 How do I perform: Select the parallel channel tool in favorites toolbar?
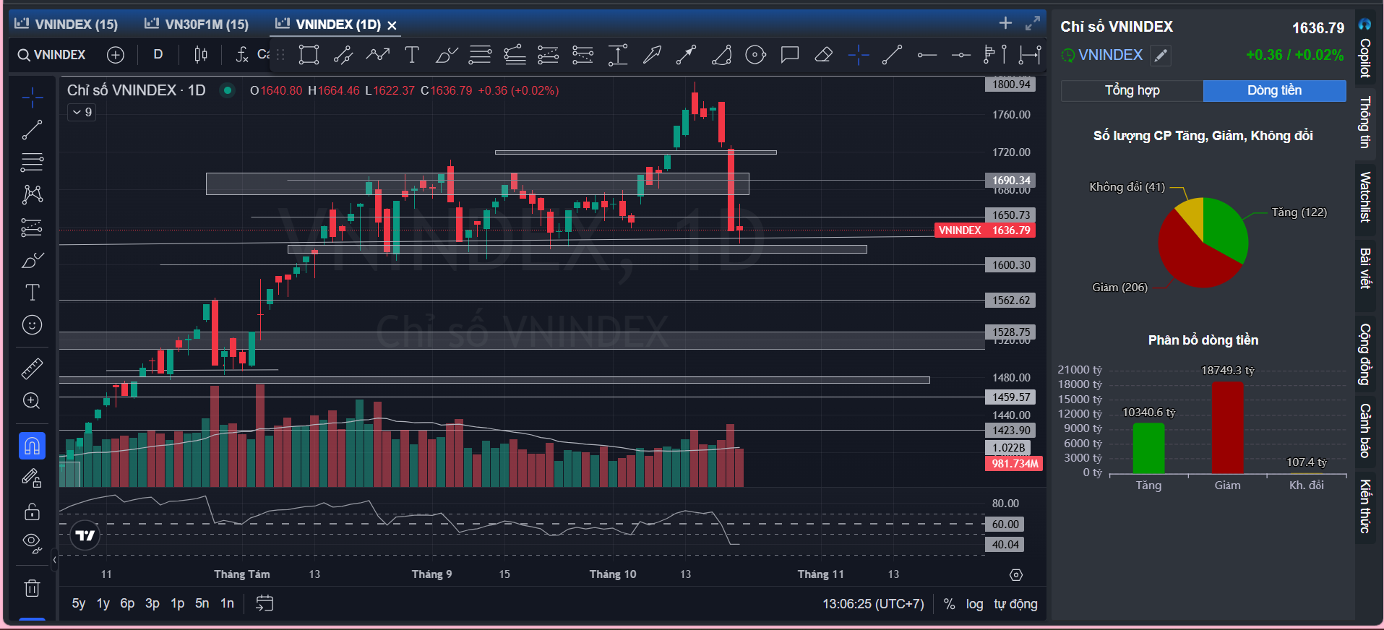coord(343,55)
